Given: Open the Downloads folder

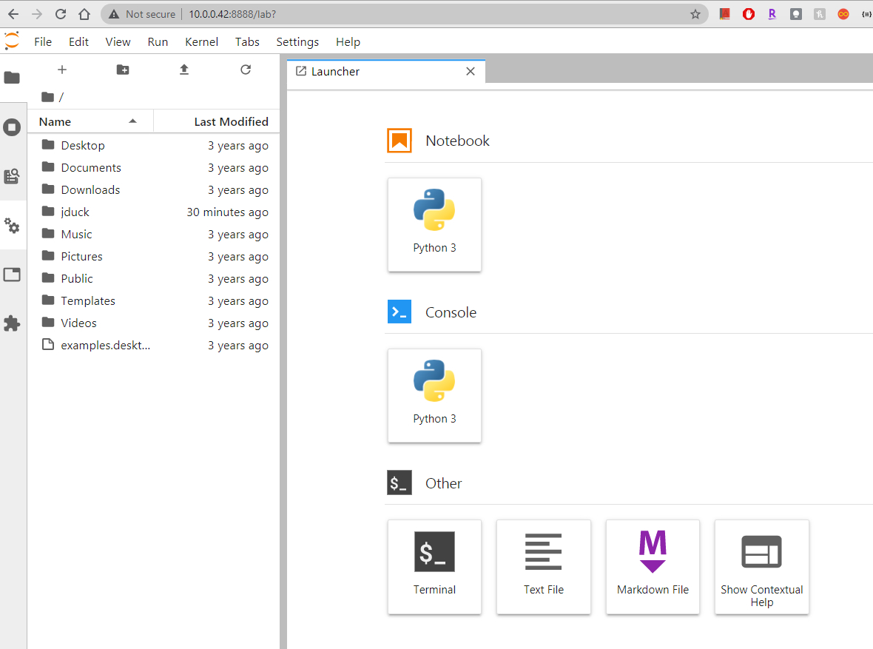Looking at the screenshot, I should (x=90, y=189).
